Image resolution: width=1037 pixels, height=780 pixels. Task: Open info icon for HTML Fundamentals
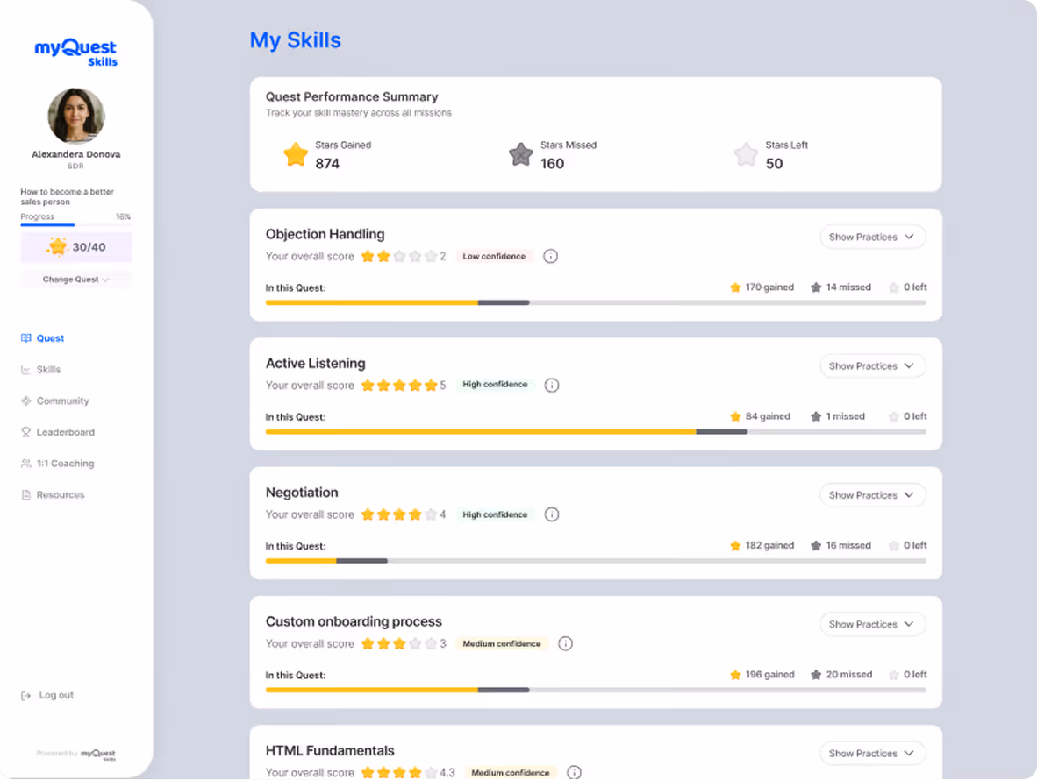click(574, 773)
